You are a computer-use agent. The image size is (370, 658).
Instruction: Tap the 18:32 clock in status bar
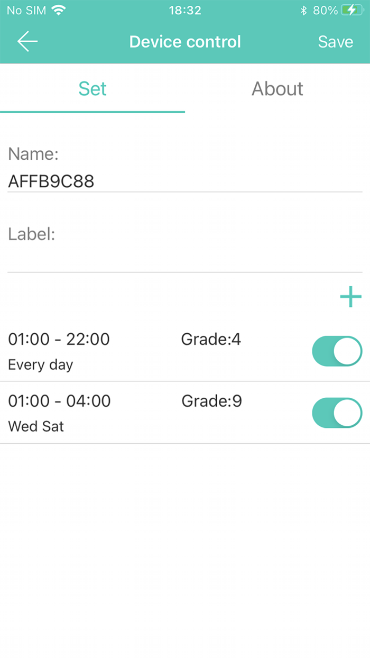(185, 10)
